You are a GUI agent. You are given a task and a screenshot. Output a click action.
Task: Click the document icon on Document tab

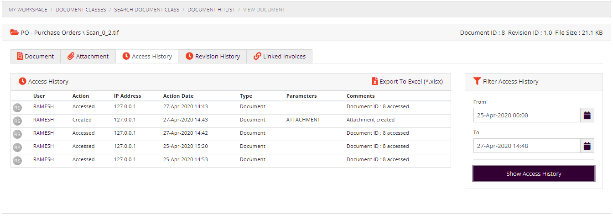(20, 56)
